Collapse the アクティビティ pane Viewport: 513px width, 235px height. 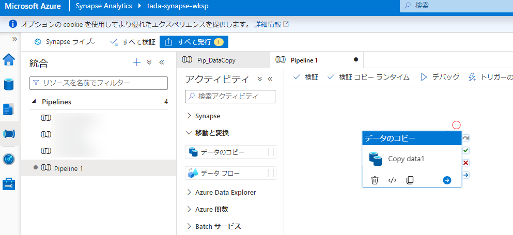[x=270, y=79]
